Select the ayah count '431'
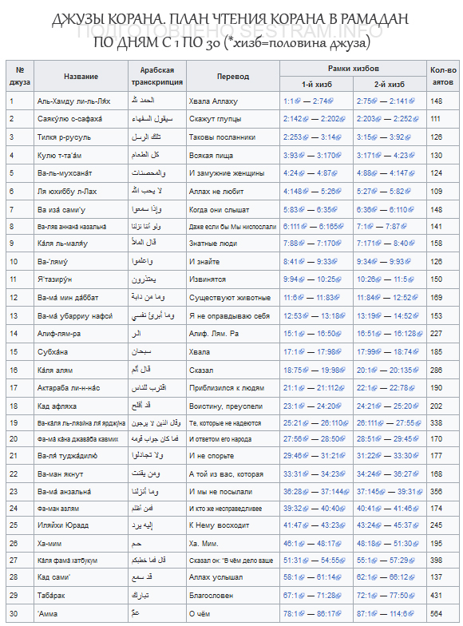Image resolution: width=463 pixels, height=626 pixels. point(436,596)
